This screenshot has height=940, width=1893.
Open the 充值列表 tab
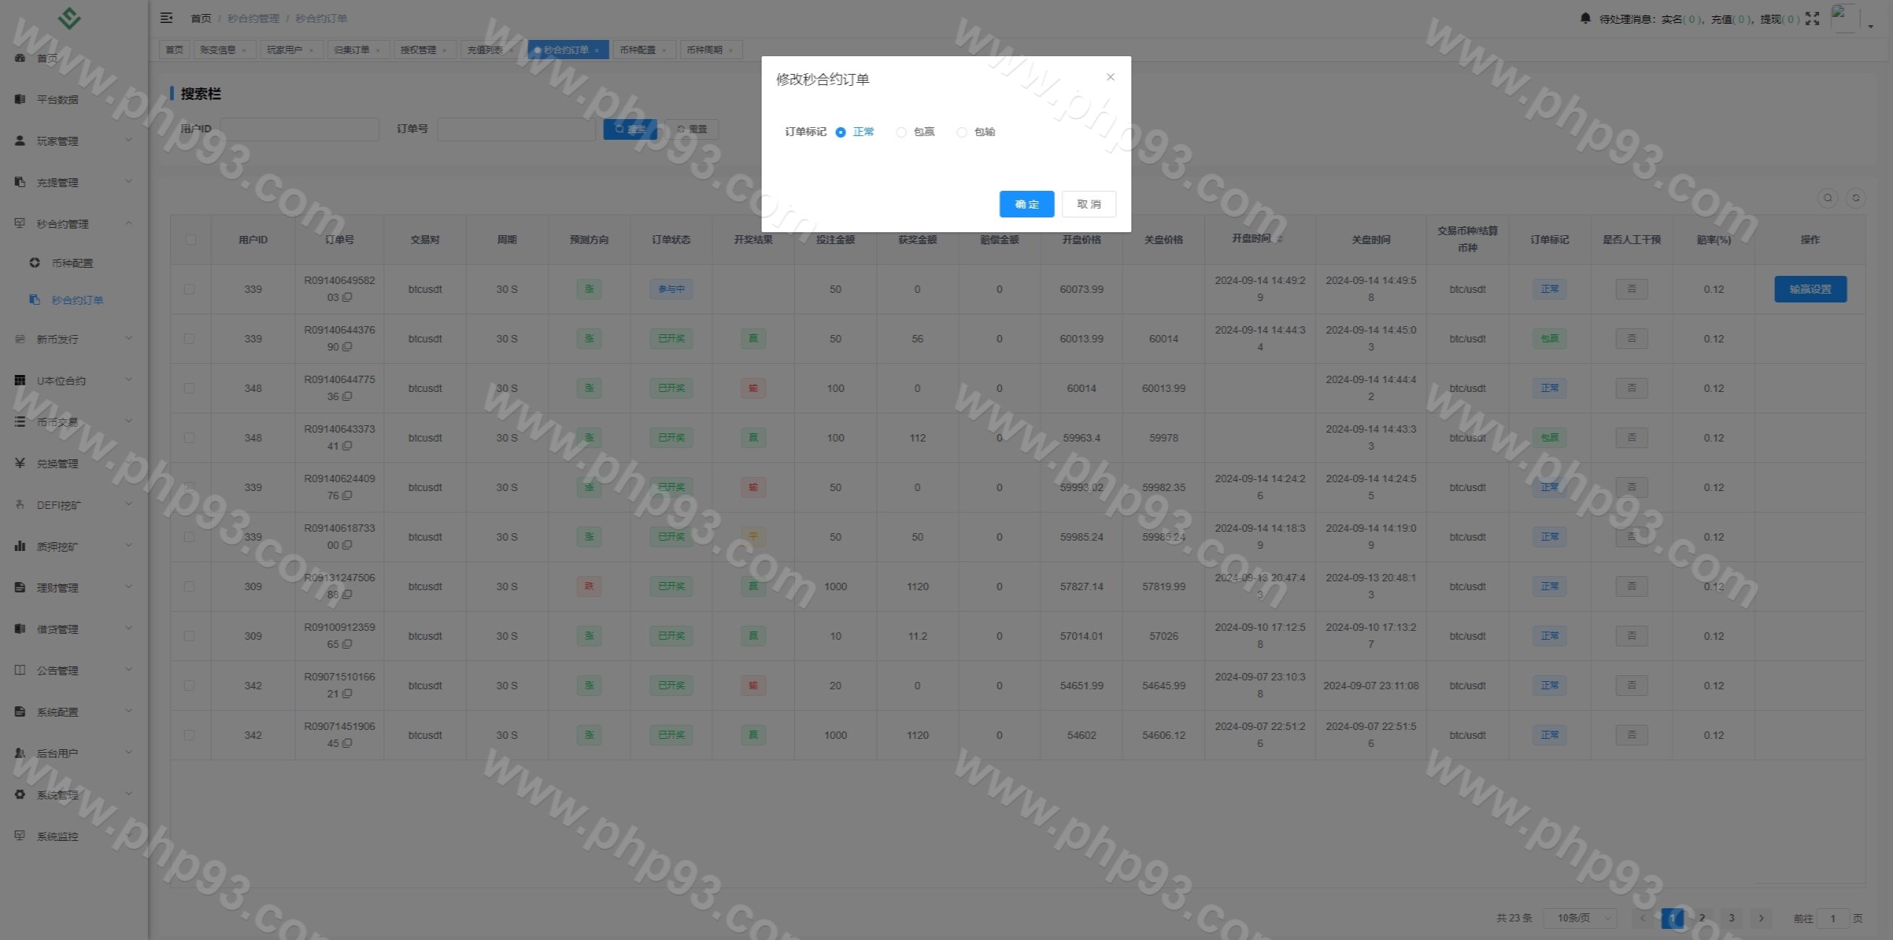pyautogui.click(x=485, y=50)
